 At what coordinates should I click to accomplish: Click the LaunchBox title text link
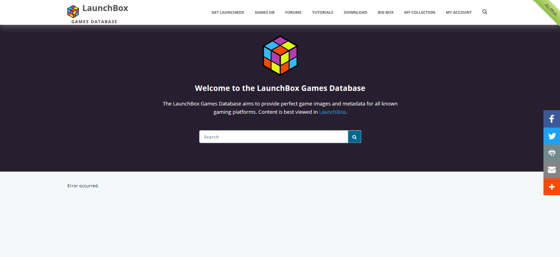tap(105, 8)
